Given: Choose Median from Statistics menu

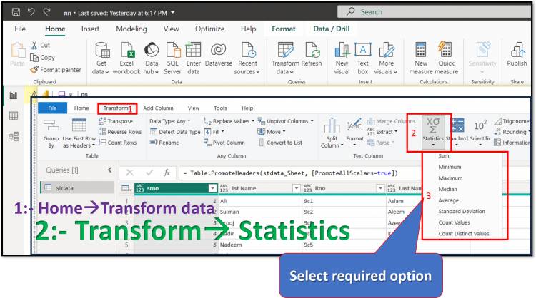Looking at the screenshot, I should click(447, 189).
